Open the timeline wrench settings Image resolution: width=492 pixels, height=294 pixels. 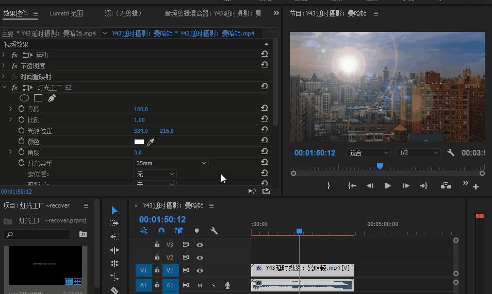(214, 231)
